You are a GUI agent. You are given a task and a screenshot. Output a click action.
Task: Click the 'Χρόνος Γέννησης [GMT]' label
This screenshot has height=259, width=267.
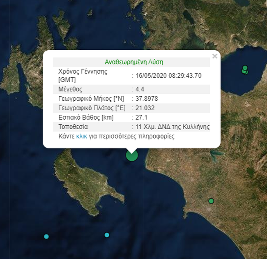(83, 76)
